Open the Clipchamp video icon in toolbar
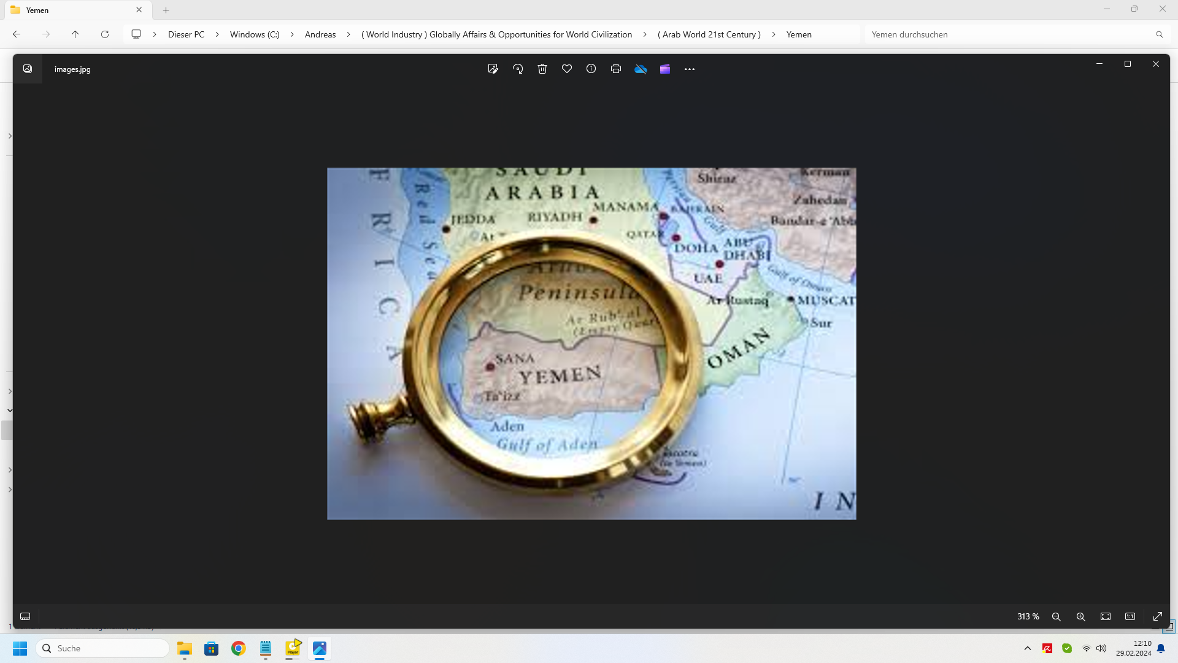1178x663 pixels. click(665, 69)
